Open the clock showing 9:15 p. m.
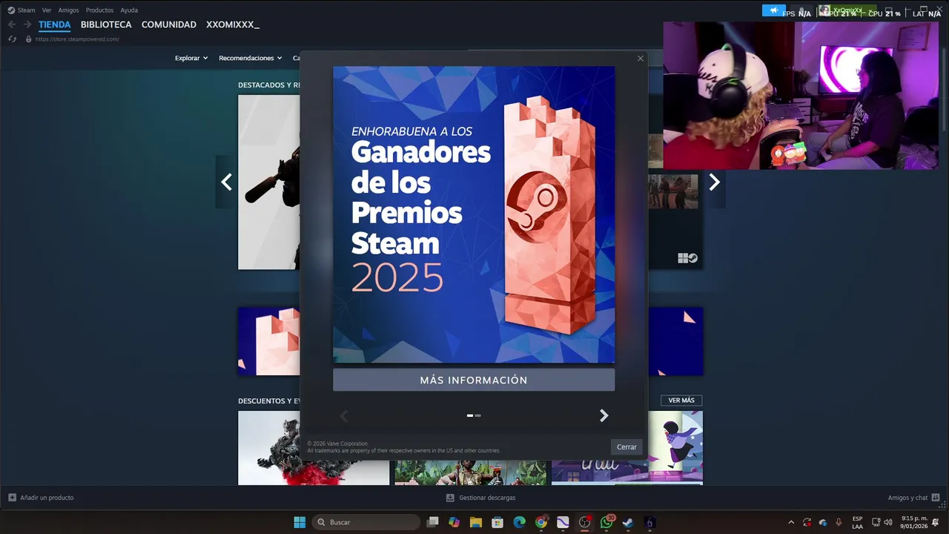The width and height of the screenshot is (949, 534). click(914, 522)
